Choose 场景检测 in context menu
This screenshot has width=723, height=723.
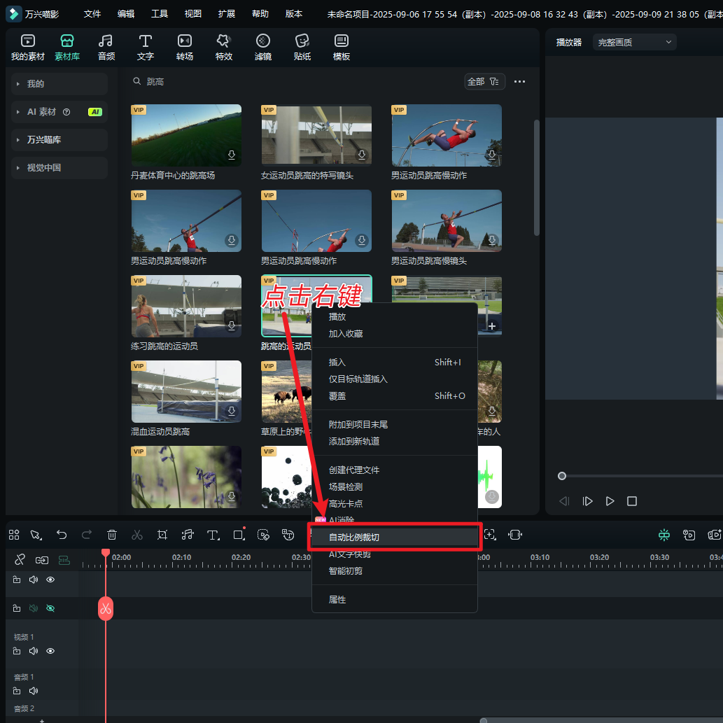(395, 487)
